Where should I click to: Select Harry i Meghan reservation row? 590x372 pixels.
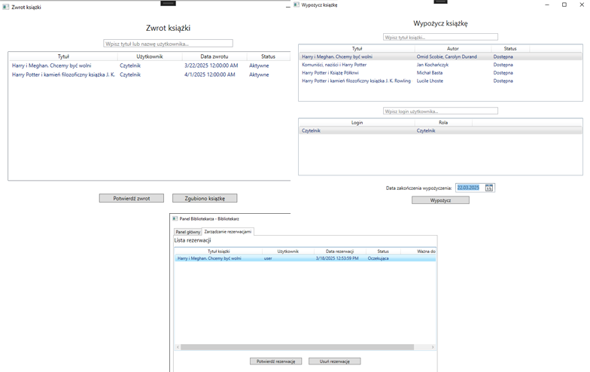[306, 258]
